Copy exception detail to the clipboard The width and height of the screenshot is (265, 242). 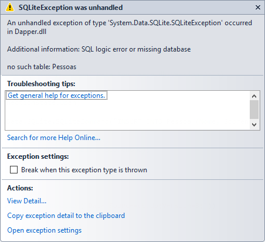66,216
